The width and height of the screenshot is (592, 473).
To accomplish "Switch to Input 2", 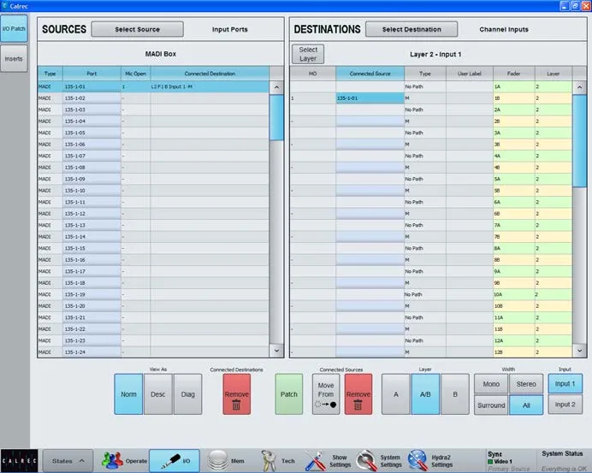I will point(565,405).
